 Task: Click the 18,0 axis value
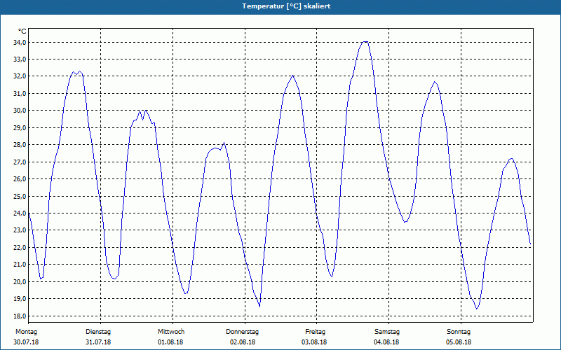20,316
